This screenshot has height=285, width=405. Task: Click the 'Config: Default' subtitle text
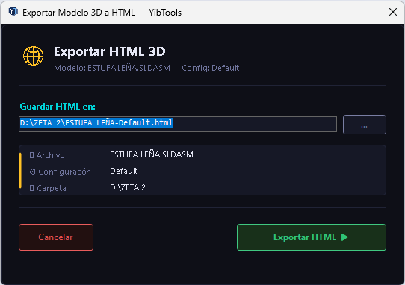[211, 68]
